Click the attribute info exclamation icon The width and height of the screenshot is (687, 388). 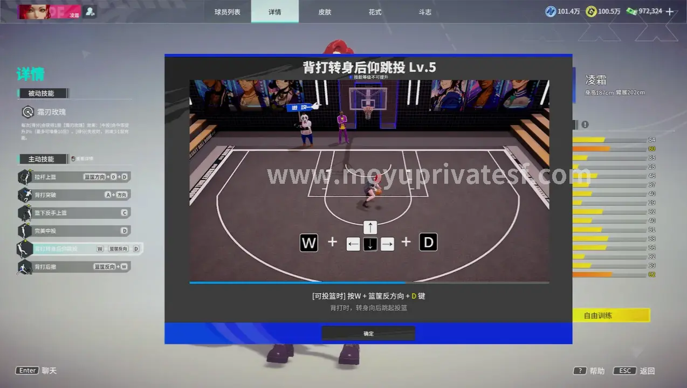click(x=585, y=124)
